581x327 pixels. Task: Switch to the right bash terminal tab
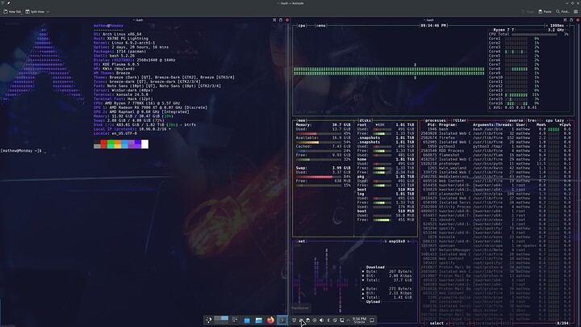pos(430,19)
